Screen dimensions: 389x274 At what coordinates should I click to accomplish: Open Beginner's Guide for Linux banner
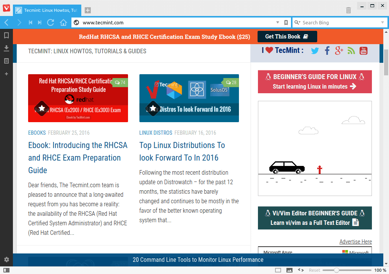point(315,81)
